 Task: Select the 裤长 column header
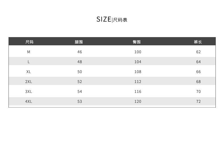(x=198, y=42)
